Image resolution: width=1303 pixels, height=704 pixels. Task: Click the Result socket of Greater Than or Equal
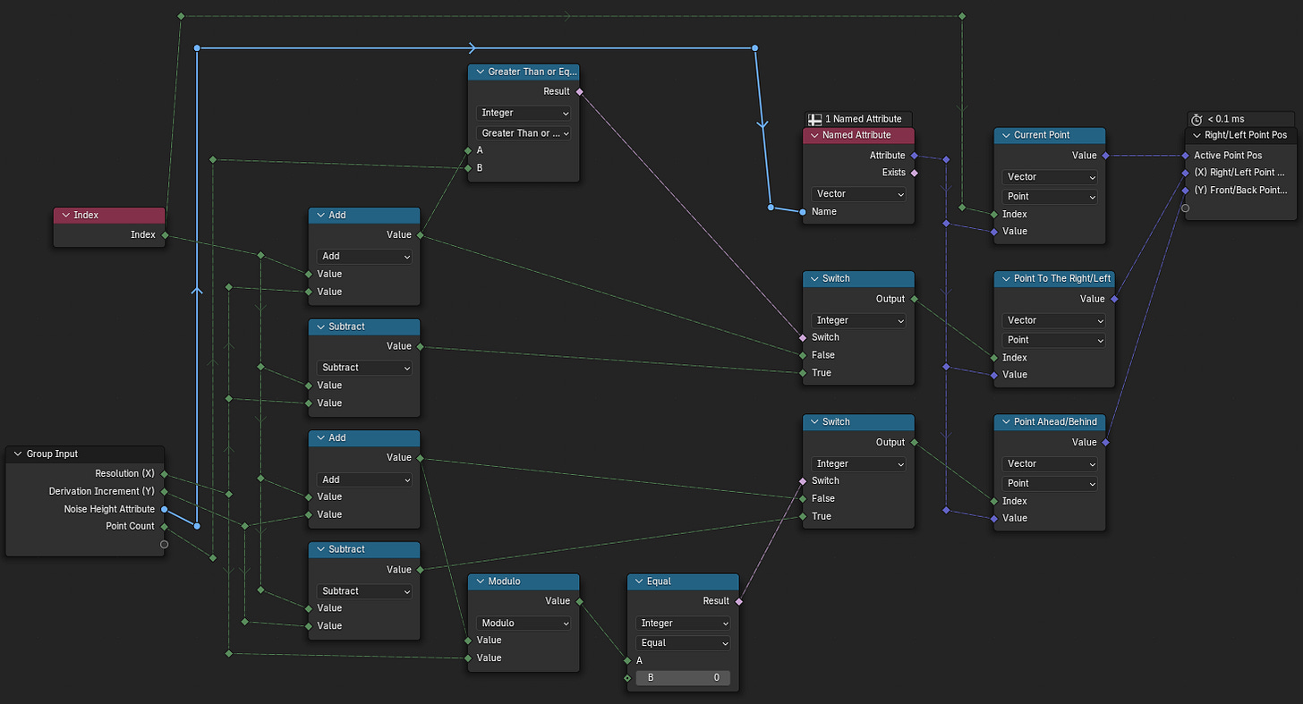click(x=580, y=91)
